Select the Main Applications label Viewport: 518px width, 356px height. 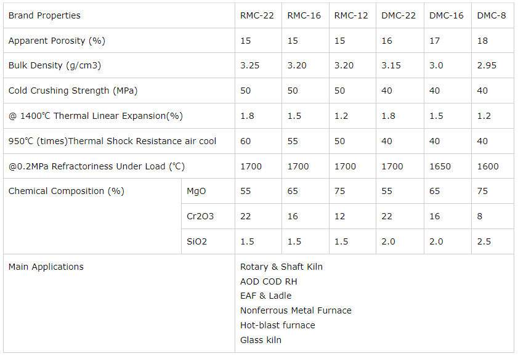coord(46,267)
